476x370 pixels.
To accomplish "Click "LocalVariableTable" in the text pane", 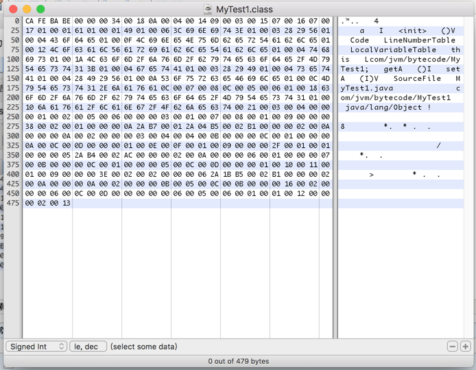I will tap(393, 50).
